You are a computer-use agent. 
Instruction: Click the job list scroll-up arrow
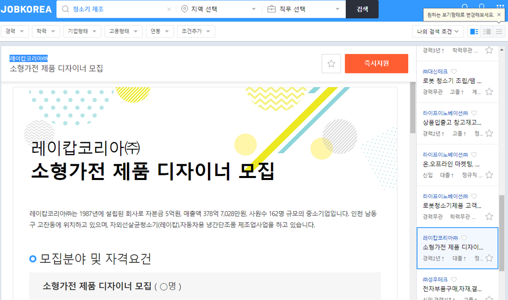pos(502,50)
